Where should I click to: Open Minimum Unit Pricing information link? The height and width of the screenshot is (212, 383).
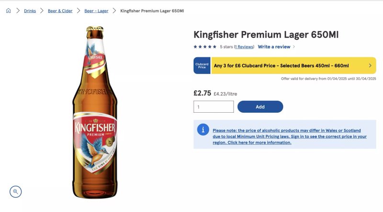point(290,137)
